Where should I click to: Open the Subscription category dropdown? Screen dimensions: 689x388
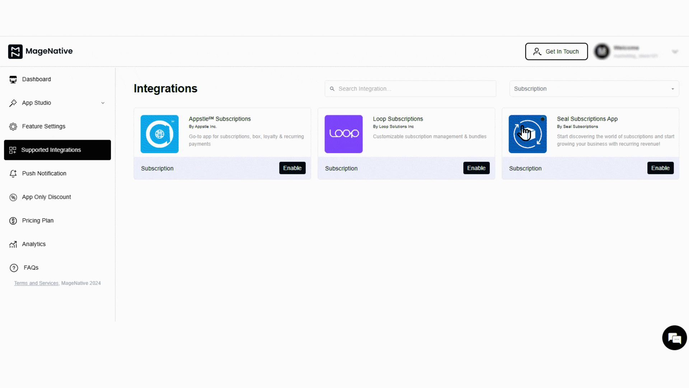pos(594,89)
